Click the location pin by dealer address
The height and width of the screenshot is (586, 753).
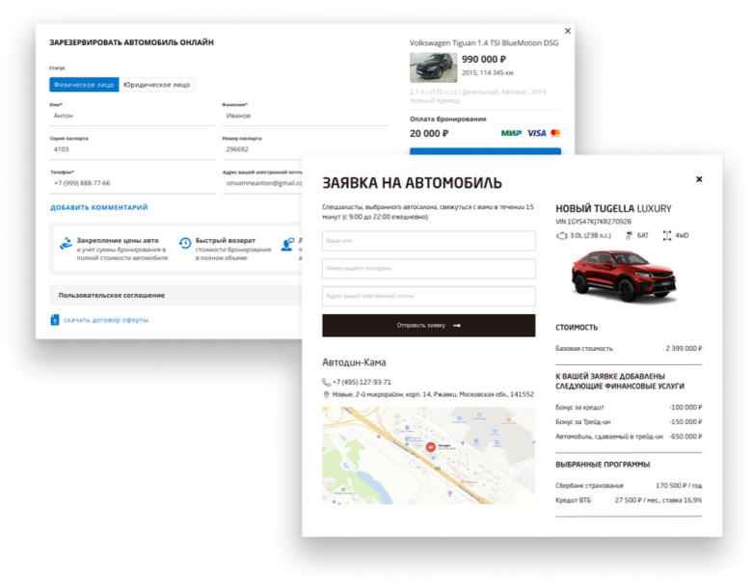[327, 395]
